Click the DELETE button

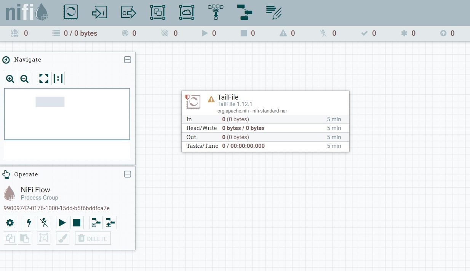tap(93, 238)
